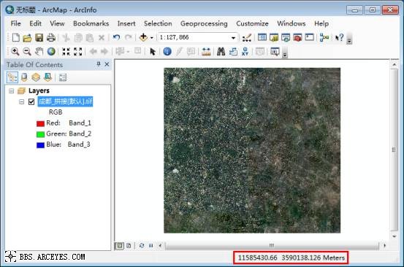Activate the What's This help tool
Screen dimensions: 404x267
pyautogui.click(x=339, y=37)
